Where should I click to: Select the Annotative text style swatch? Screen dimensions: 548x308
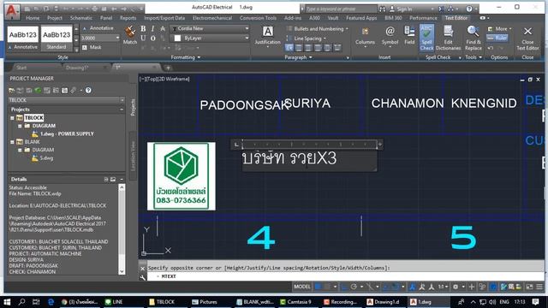(x=23, y=38)
